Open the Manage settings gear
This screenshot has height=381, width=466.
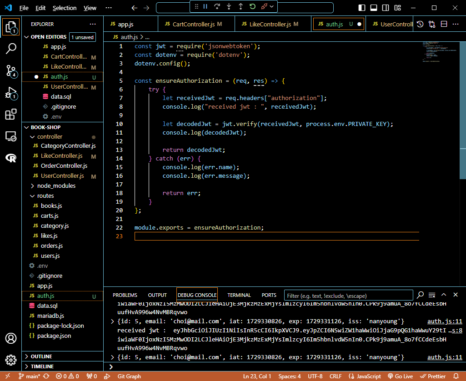pos(11,360)
